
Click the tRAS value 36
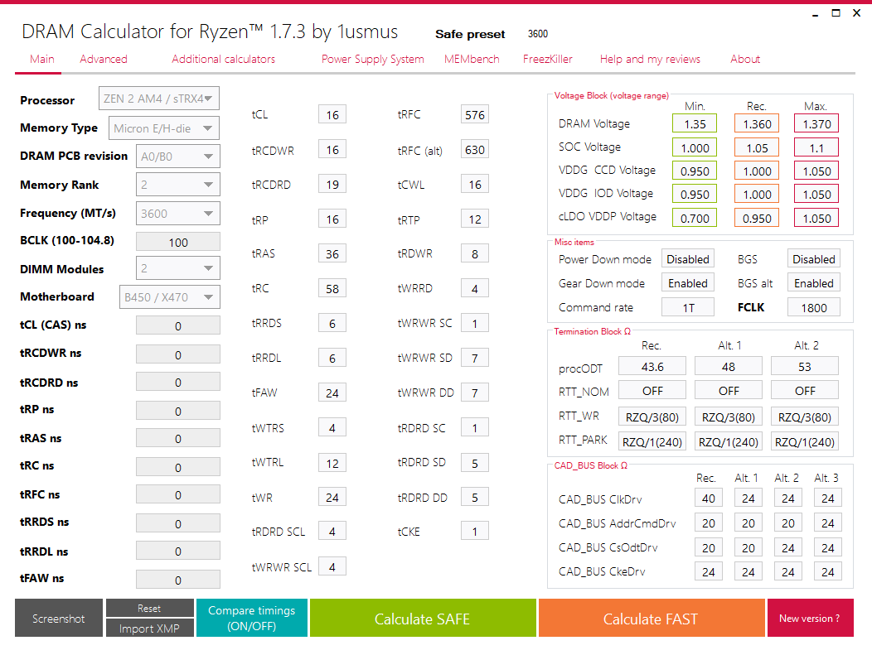pyautogui.click(x=332, y=253)
